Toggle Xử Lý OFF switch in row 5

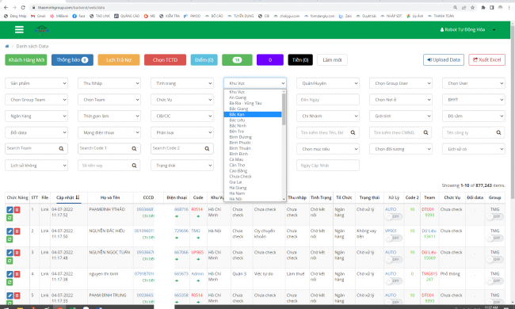point(394,302)
